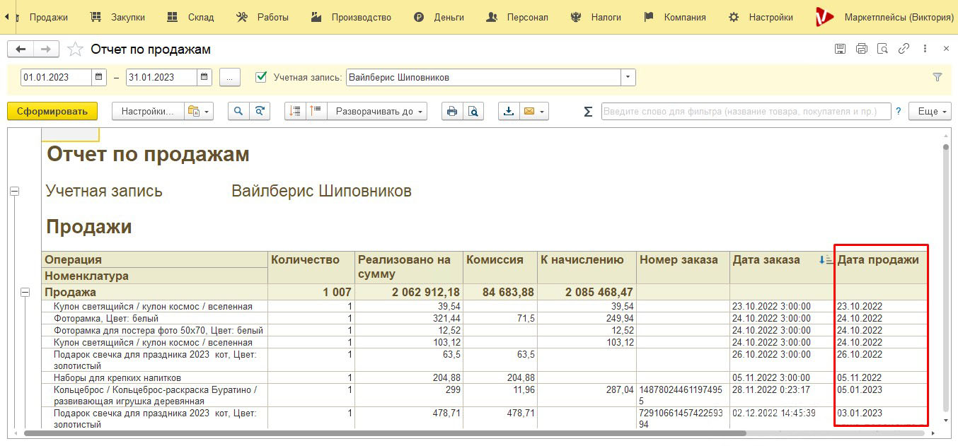
Task: Add the report to favorites with the star
Action: click(74, 49)
